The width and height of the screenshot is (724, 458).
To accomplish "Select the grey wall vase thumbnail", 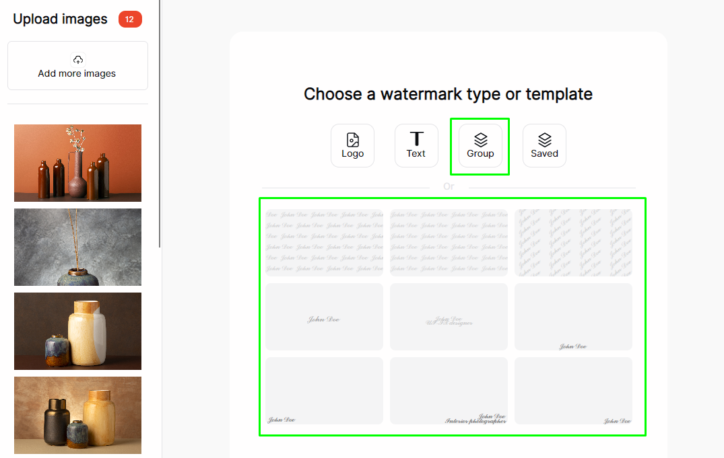I will click(77, 247).
